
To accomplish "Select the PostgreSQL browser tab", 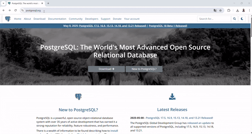I will point(26,3).
